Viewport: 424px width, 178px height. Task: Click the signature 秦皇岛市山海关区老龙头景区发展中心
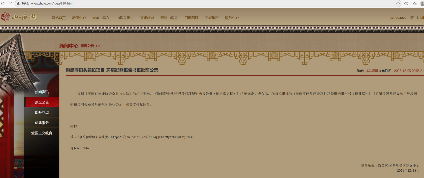390,166
